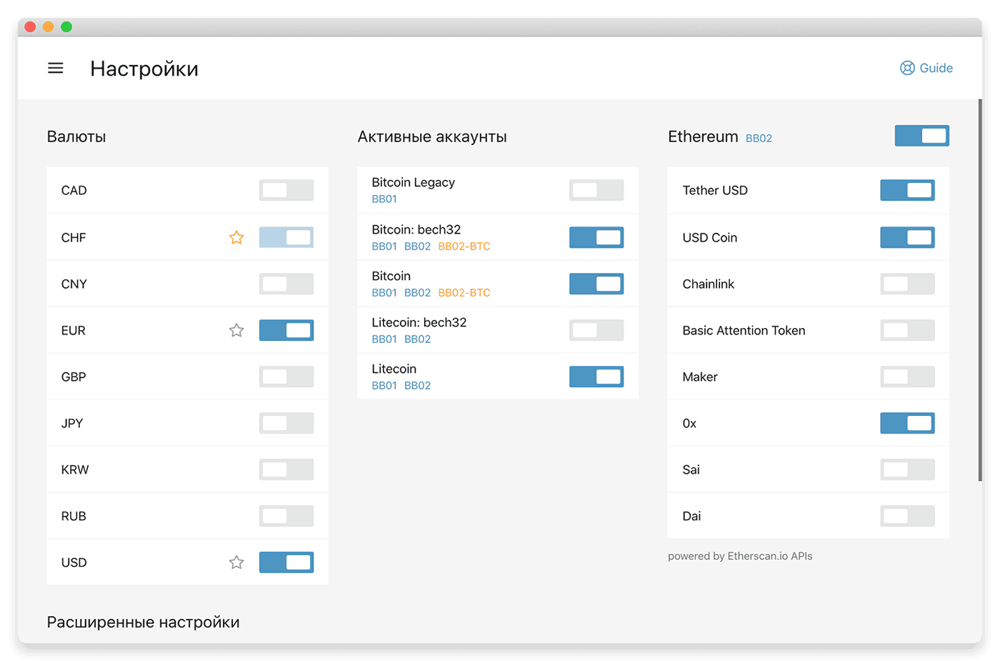This screenshot has height=661, width=1000.
Task: Click the 'Активные аккаунты' heading
Action: tap(432, 136)
